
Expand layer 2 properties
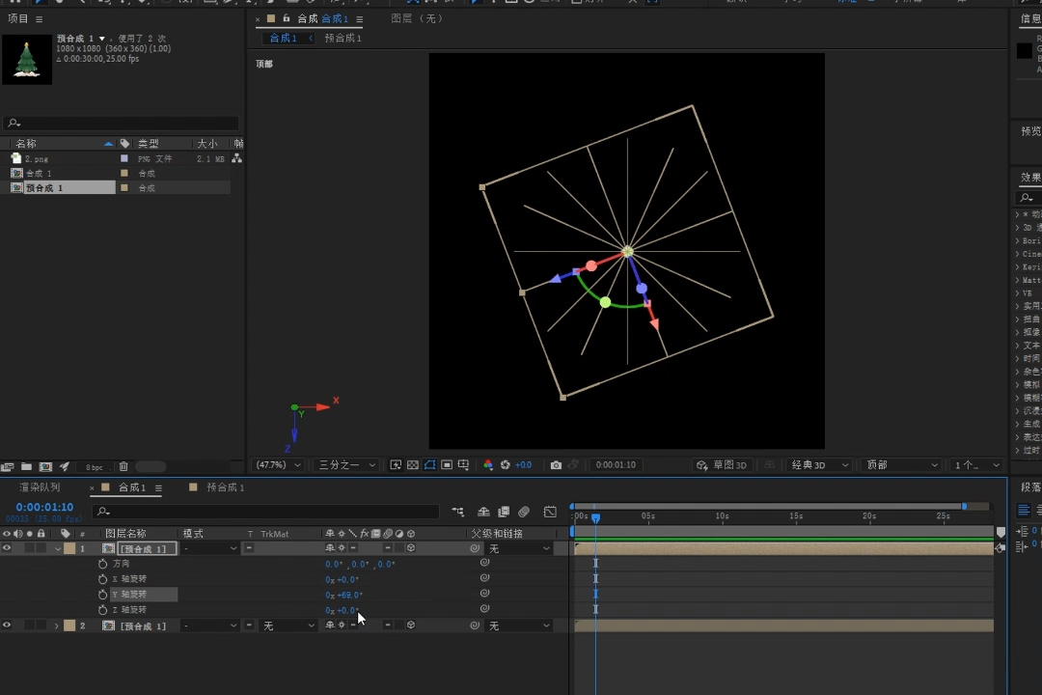pyautogui.click(x=56, y=626)
